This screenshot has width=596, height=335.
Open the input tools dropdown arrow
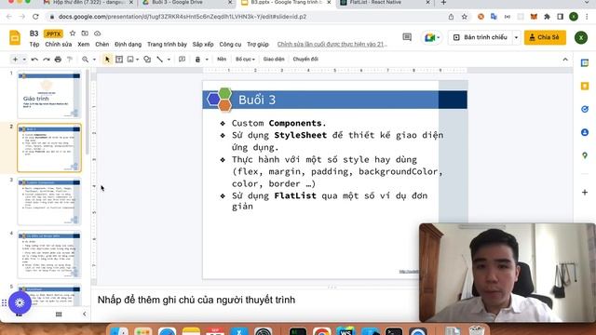click(207, 60)
